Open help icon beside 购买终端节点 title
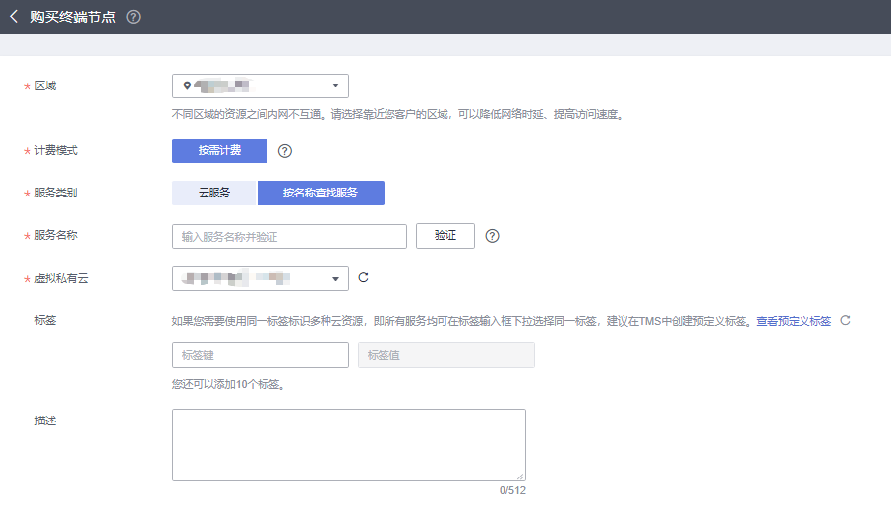 point(133,17)
